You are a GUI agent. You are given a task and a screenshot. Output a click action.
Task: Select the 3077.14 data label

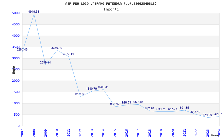click(x=68, y=54)
